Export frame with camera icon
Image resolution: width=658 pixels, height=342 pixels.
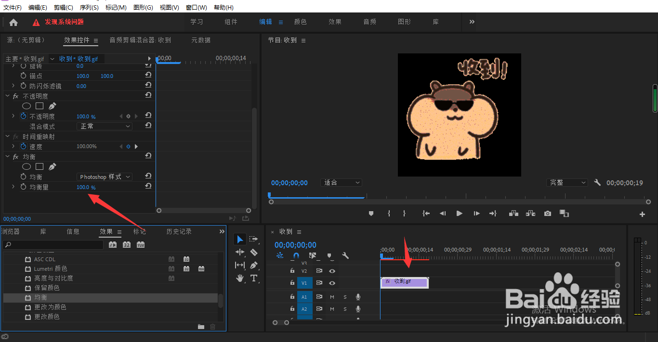548,214
